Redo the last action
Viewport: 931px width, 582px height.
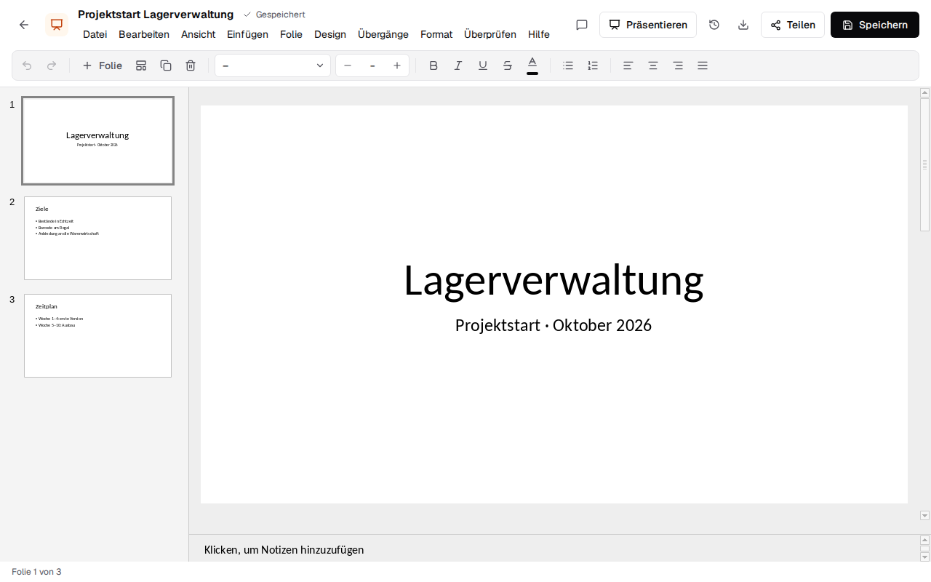point(52,65)
